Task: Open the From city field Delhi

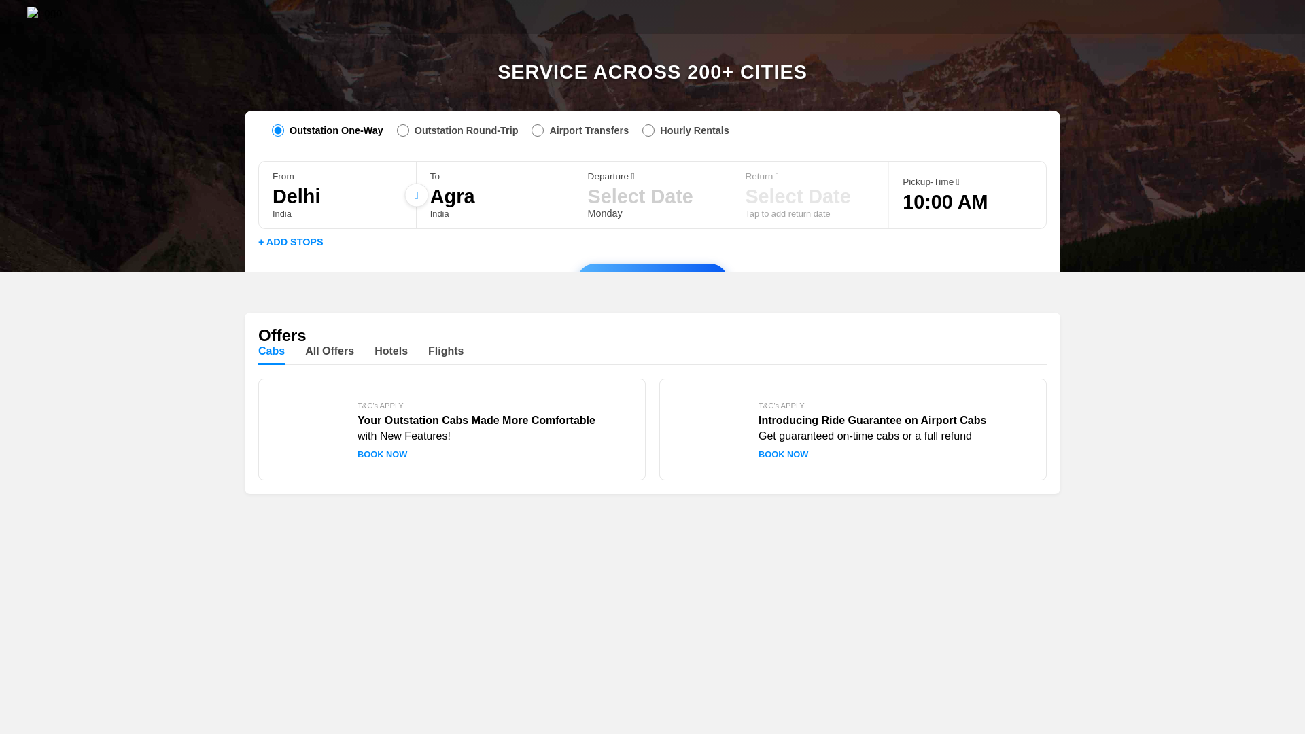Action: click(x=337, y=195)
